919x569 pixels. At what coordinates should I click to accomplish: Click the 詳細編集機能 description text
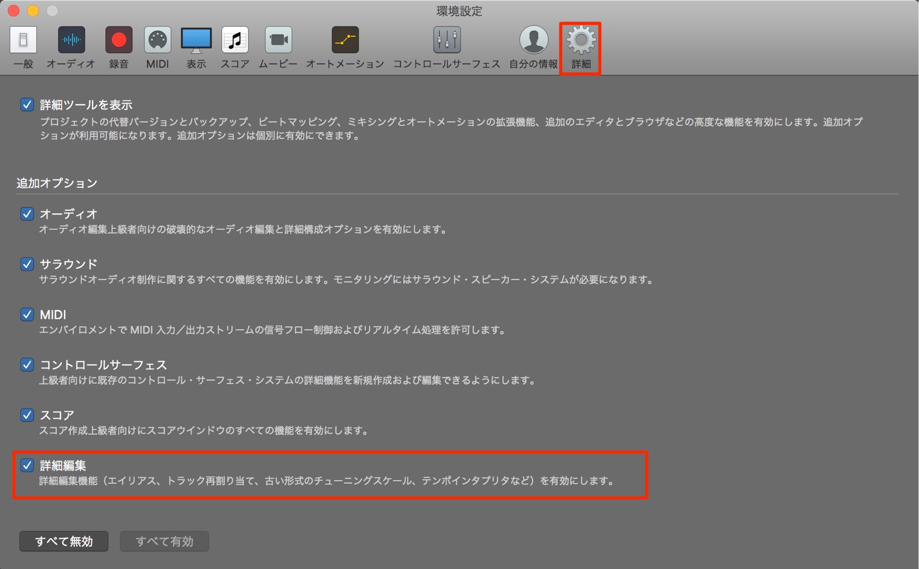(x=328, y=481)
